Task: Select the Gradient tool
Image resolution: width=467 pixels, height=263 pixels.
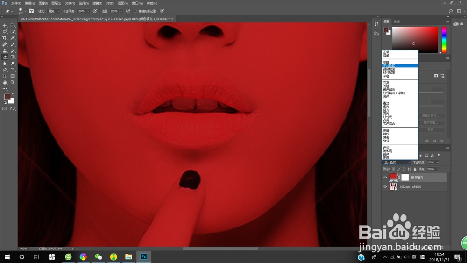Action: click(x=13, y=57)
